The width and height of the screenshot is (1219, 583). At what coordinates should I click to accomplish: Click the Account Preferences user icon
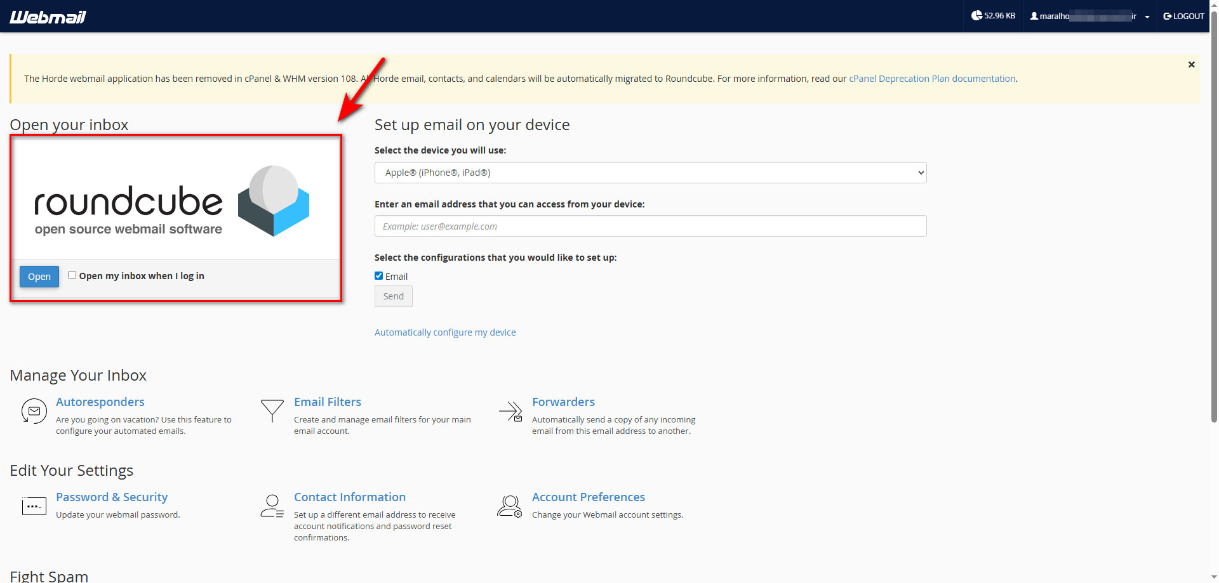click(510, 506)
